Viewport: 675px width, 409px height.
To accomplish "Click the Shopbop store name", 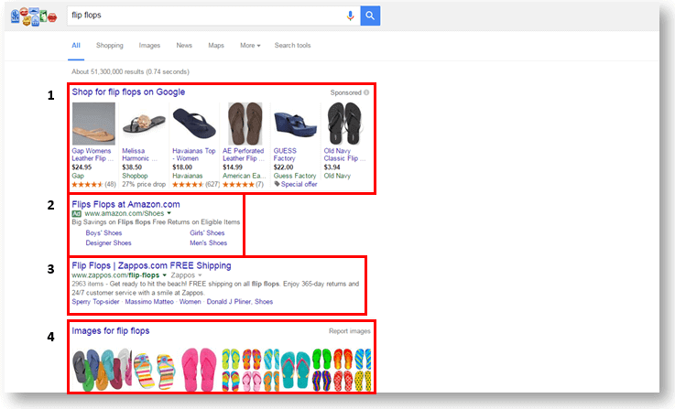I will pos(135,176).
